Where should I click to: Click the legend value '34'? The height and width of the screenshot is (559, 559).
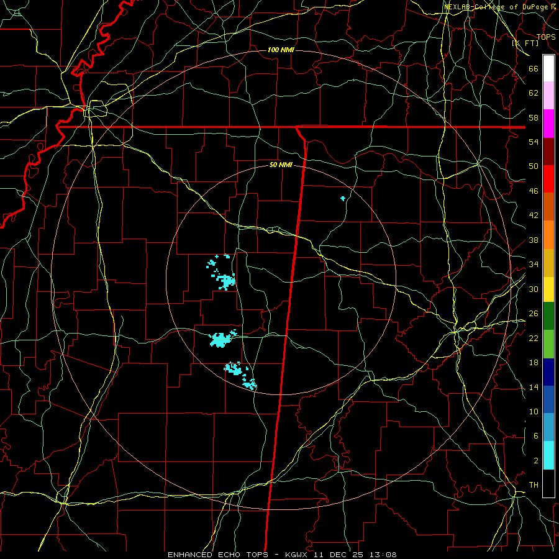[x=534, y=265]
